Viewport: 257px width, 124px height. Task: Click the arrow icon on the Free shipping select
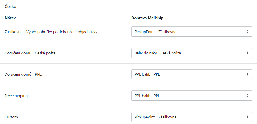247,96
